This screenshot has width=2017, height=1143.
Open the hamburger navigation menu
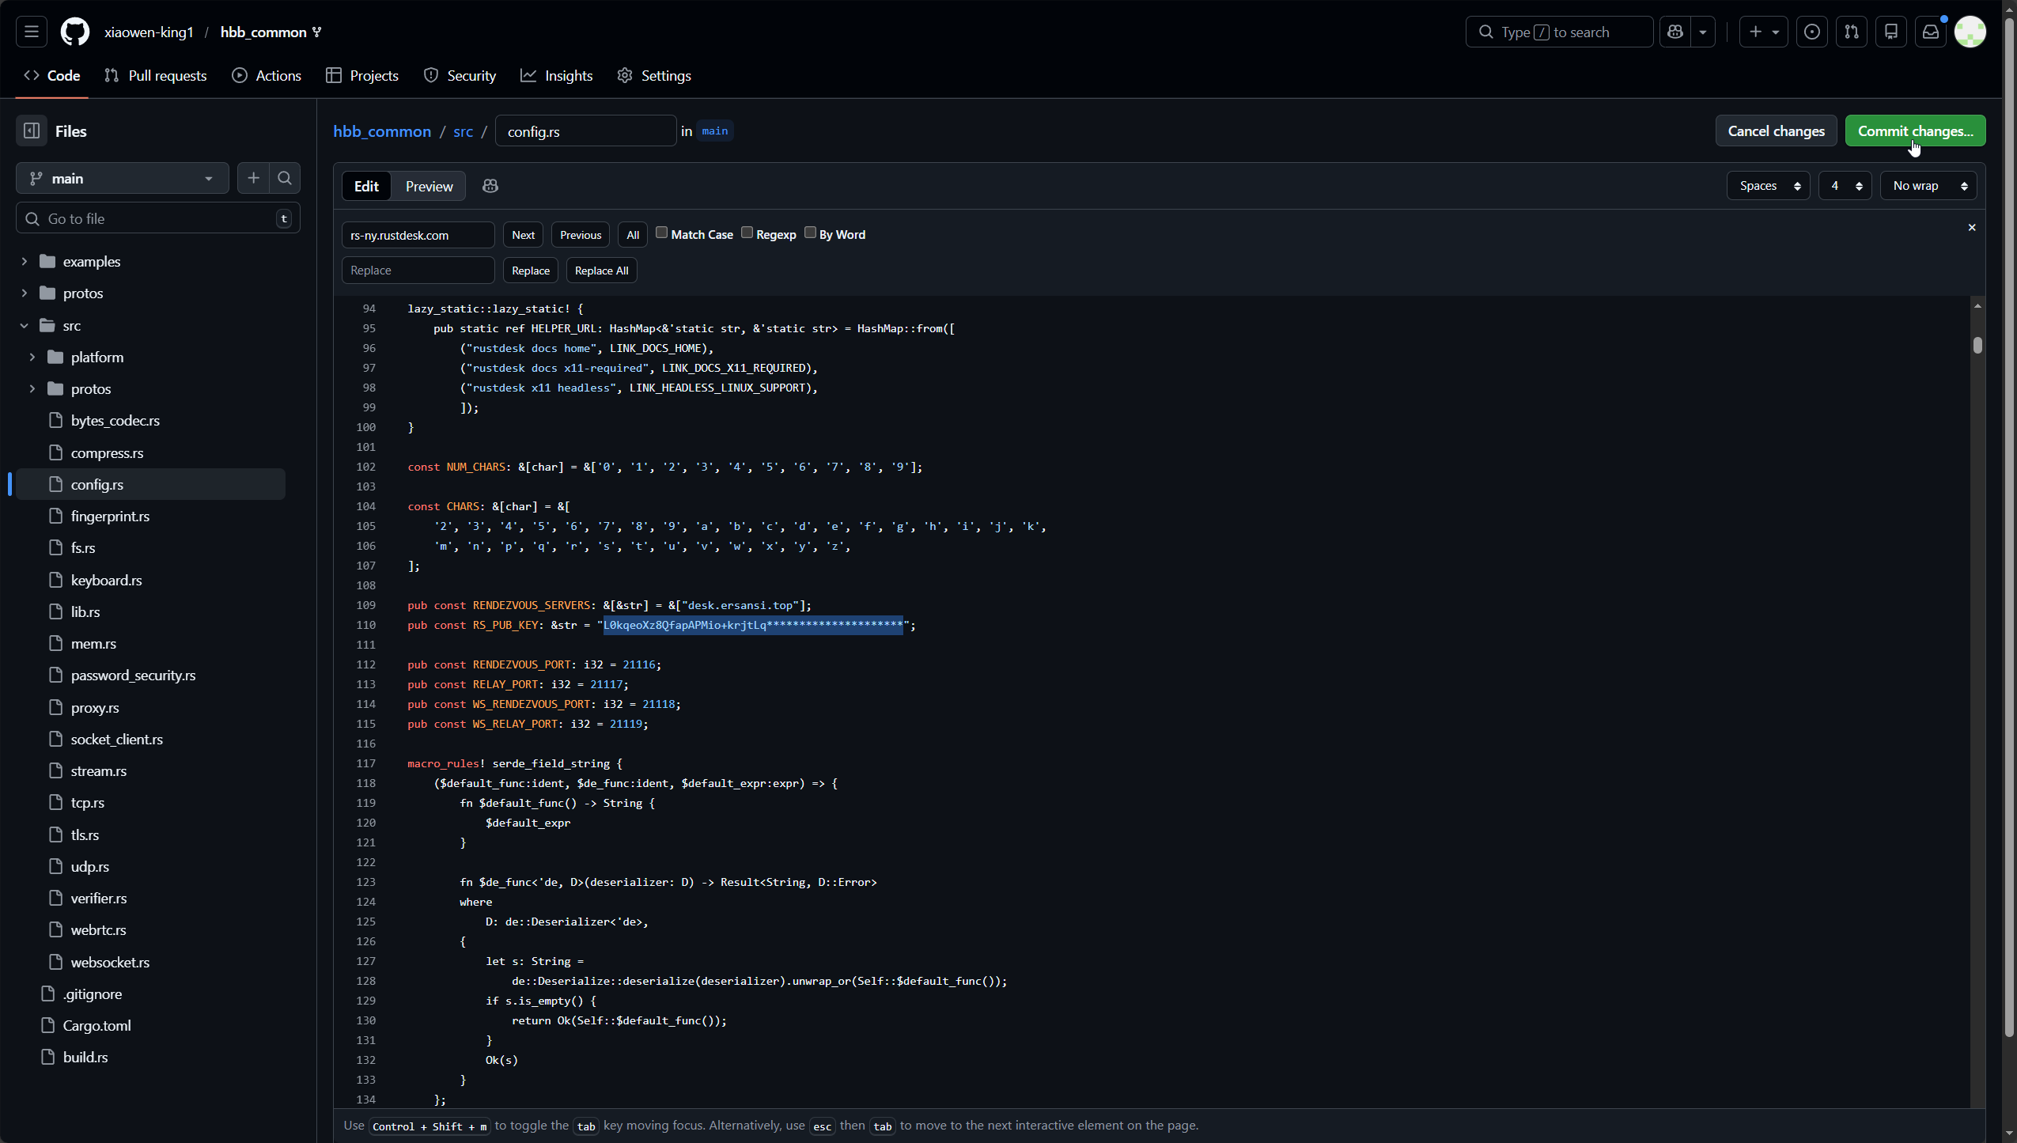click(32, 32)
